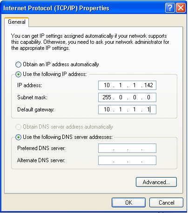
Task: Click the dialog title bar text
Action: pyautogui.click(x=56, y=8)
